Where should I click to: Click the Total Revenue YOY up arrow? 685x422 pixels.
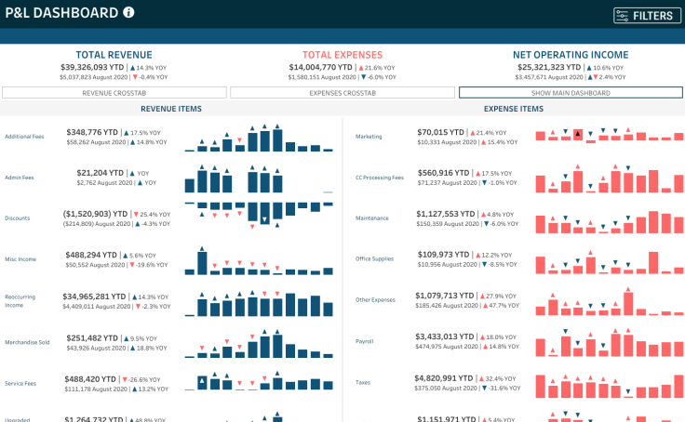point(130,68)
